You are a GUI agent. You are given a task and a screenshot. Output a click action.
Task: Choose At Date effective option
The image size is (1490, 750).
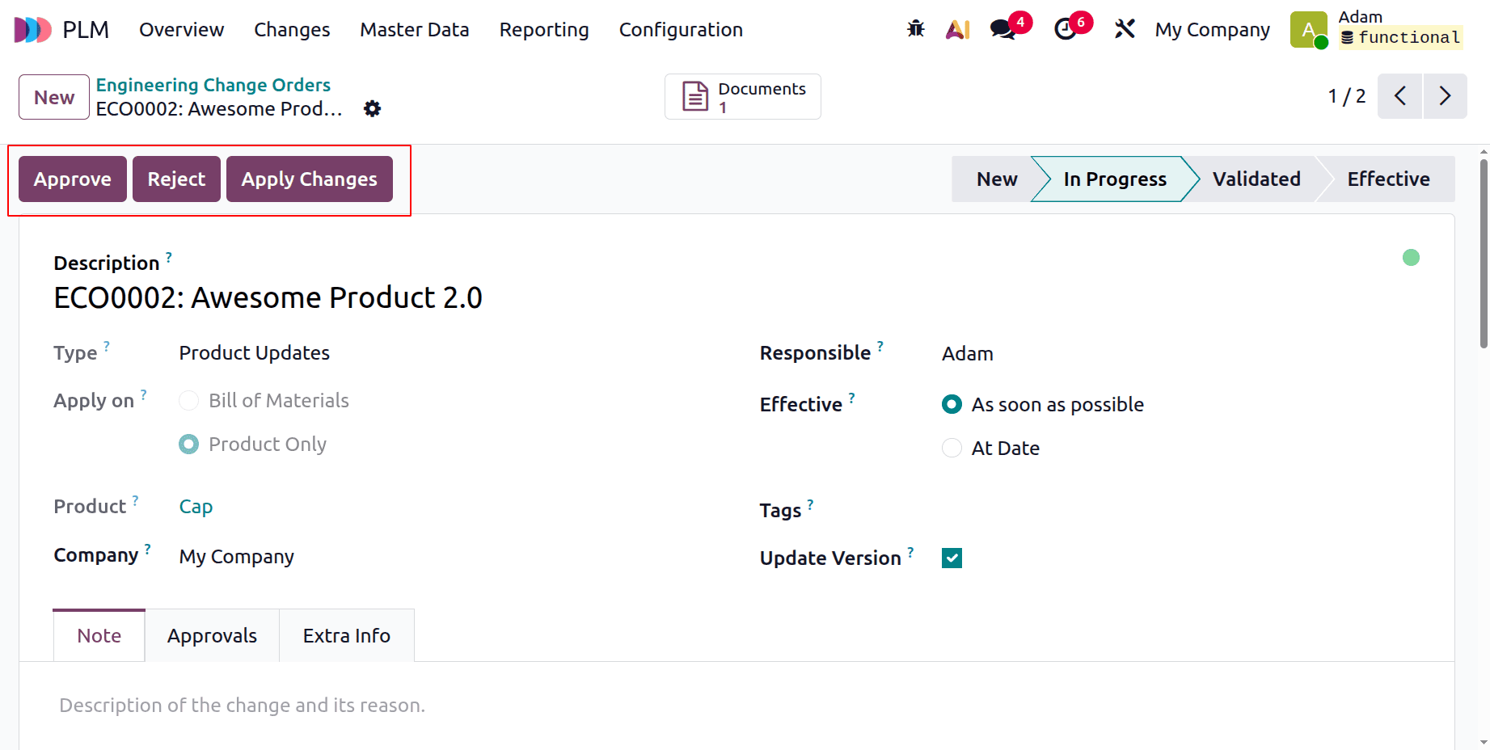[x=952, y=448]
